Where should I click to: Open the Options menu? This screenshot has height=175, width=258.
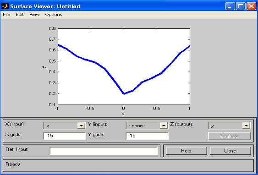point(54,15)
